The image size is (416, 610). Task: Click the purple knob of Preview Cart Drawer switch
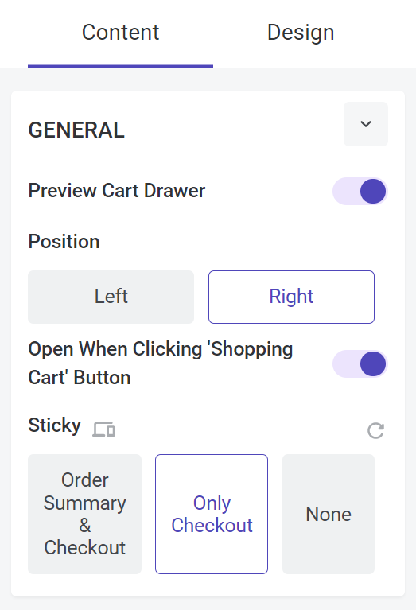coord(373,192)
